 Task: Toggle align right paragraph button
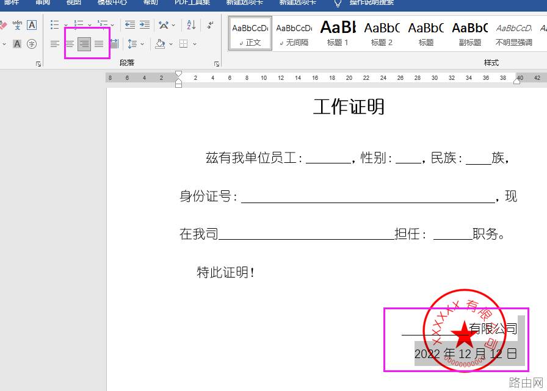pos(84,44)
